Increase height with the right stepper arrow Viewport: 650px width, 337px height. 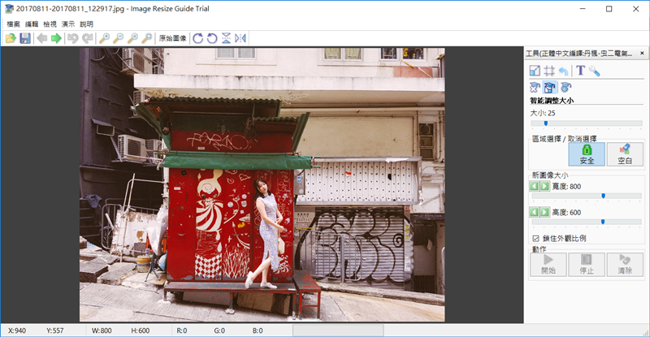click(544, 212)
